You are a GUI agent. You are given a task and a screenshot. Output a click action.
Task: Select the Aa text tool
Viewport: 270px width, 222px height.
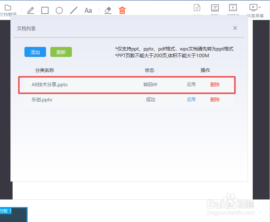(x=88, y=10)
